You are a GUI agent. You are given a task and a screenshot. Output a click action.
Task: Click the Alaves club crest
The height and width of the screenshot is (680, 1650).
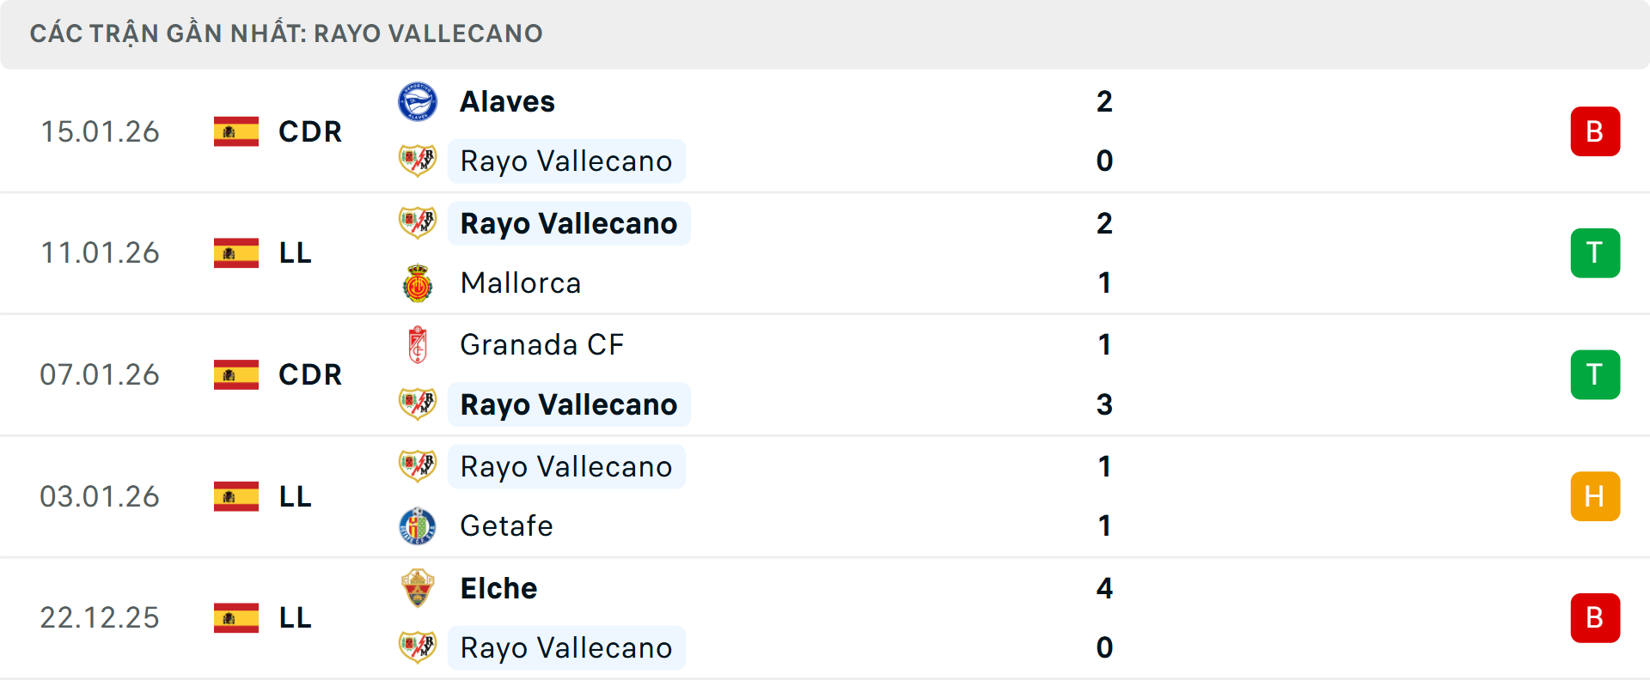418,100
